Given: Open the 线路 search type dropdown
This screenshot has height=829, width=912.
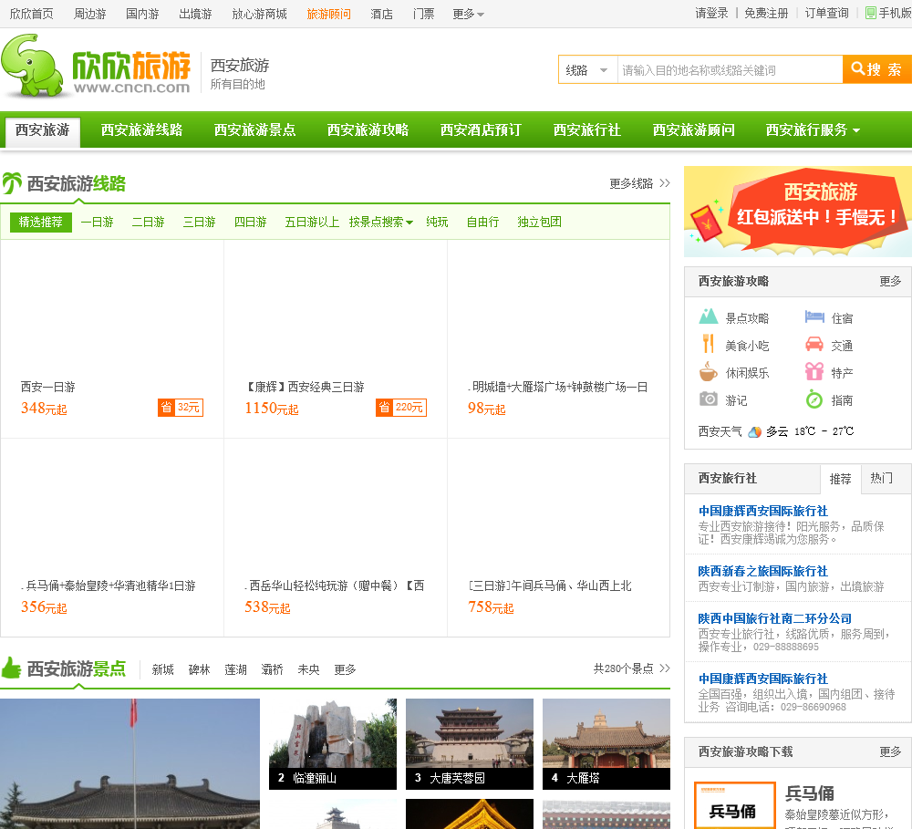Looking at the screenshot, I should tap(587, 70).
